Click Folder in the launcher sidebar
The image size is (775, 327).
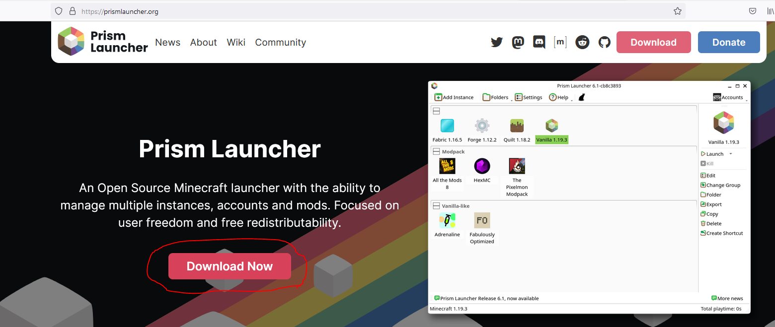tap(711, 195)
